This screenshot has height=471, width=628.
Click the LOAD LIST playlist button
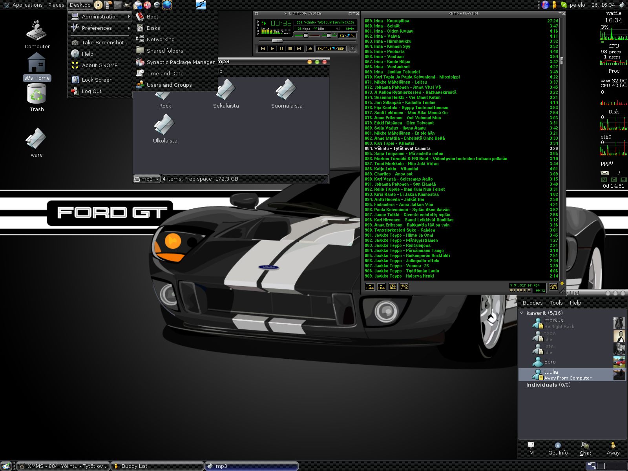tap(553, 287)
